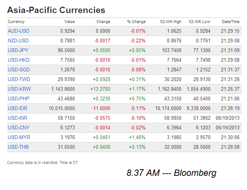This screenshot has width=247, height=190.
Task: Open the USD-IDR link
Action: click(x=18, y=108)
